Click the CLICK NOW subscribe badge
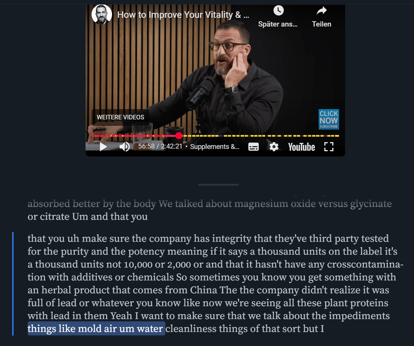414x346 pixels. (329, 119)
